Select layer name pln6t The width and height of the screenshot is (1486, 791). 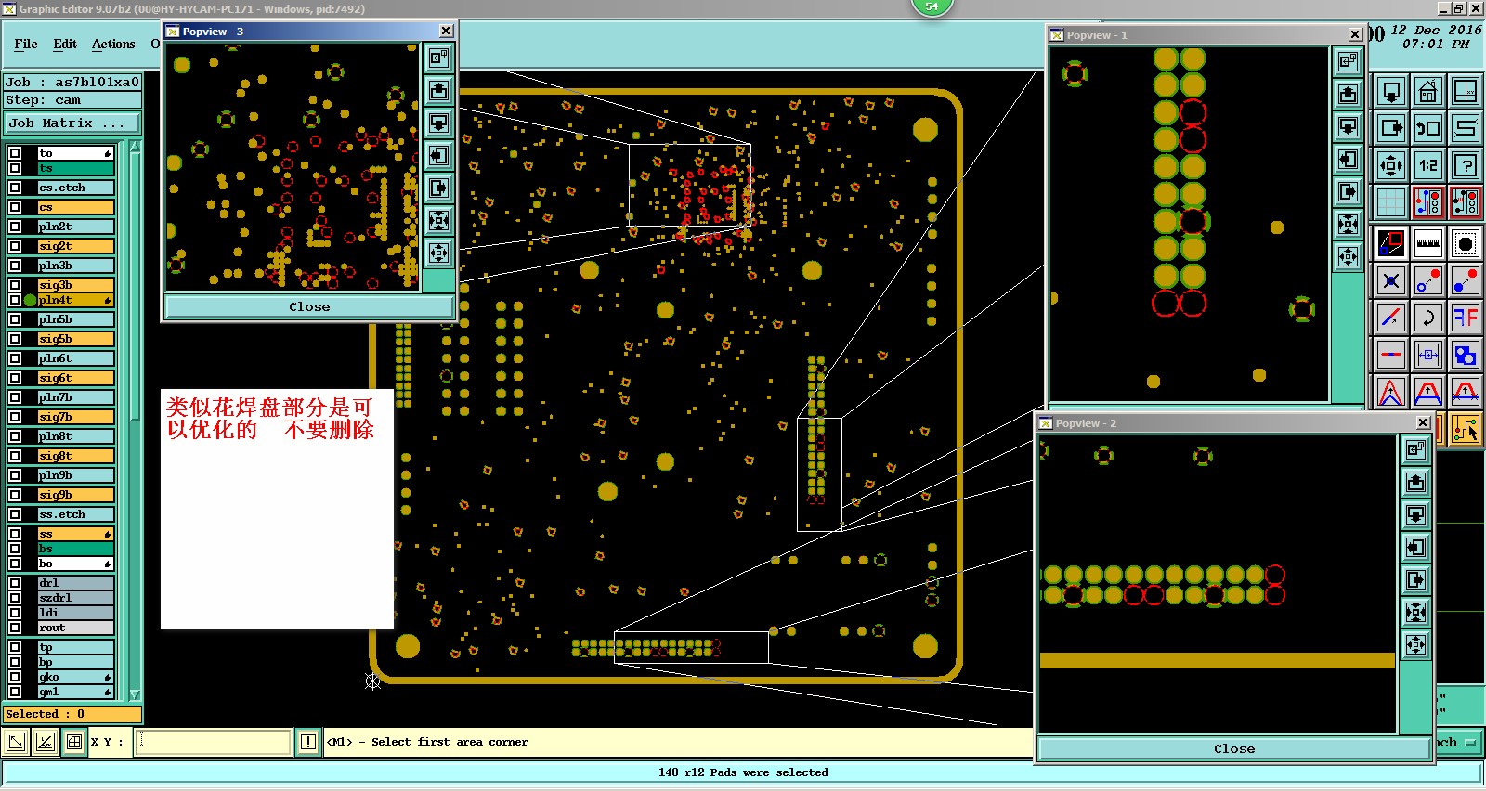click(x=75, y=358)
